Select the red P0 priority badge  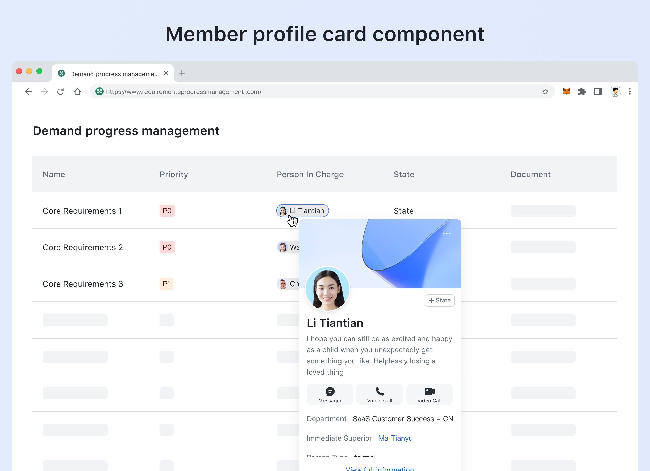pyautogui.click(x=167, y=211)
